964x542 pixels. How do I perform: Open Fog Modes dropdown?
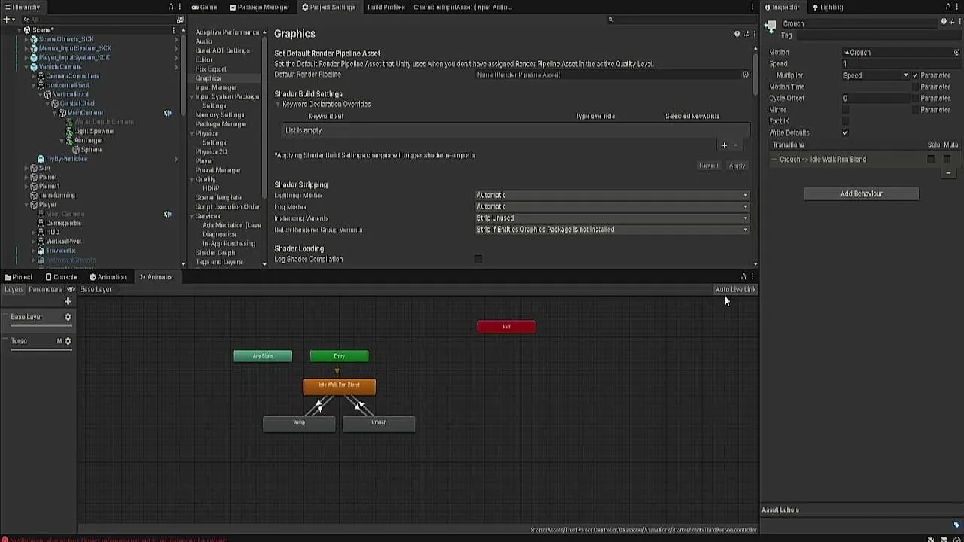[x=612, y=206]
